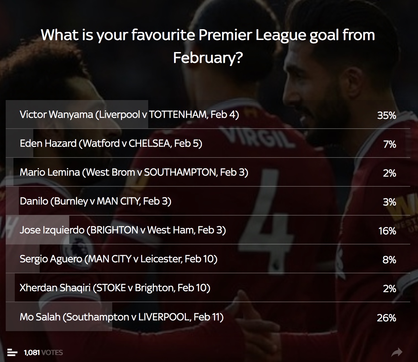Click the share arrow icon
418x362 pixels.
397,352
